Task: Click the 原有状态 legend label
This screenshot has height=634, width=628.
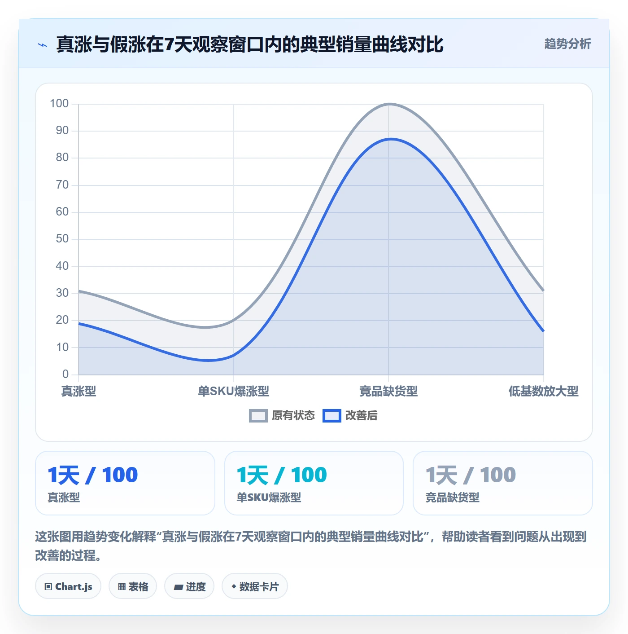Action: point(293,416)
